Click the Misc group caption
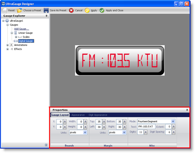The width and height of the screenshot is (195, 153). pos(152,146)
